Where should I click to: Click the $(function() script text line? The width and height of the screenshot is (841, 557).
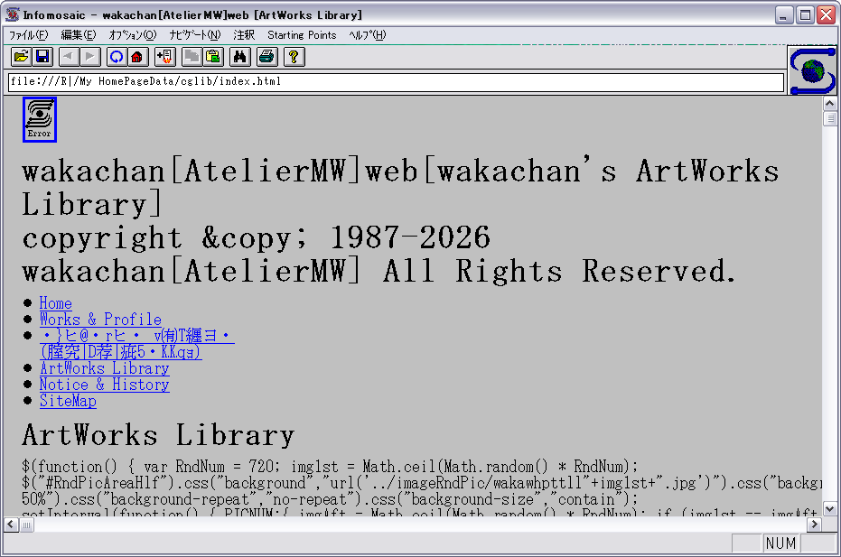(x=330, y=467)
